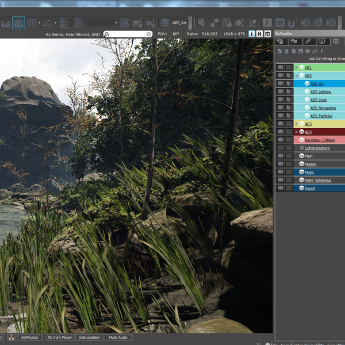Expand the AB3 layer group
The width and height of the screenshot is (345, 345).
[296, 124]
